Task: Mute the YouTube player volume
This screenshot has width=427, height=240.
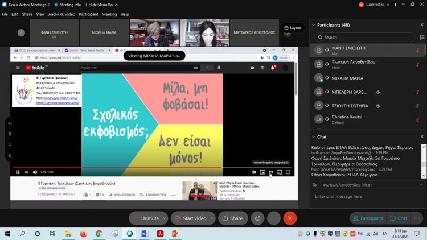Action: (35, 172)
